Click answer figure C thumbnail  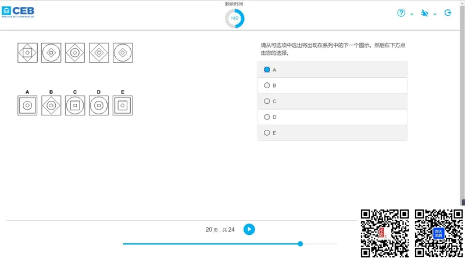coord(75,106)
